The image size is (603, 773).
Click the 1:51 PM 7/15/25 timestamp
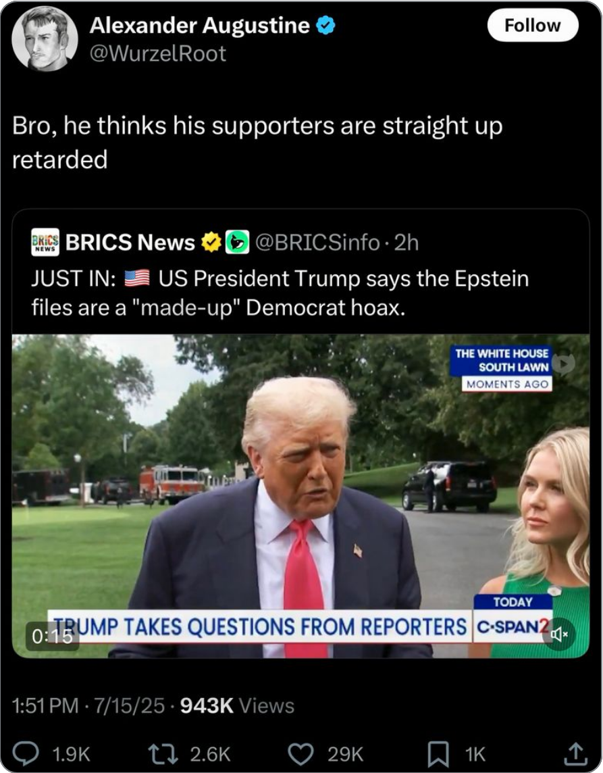tap(88, 705)
